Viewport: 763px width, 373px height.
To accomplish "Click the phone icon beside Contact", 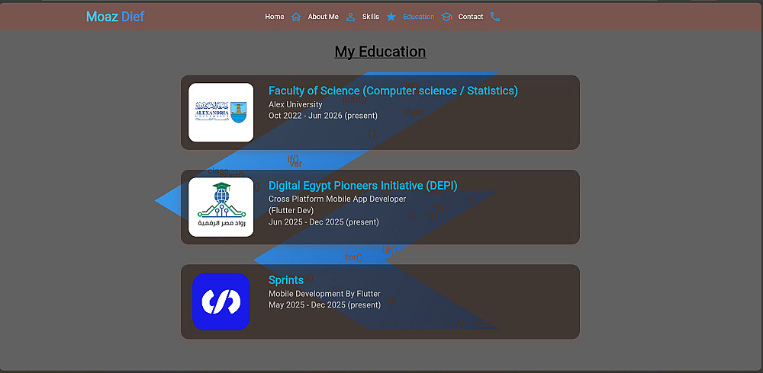I will pos(495,17).
